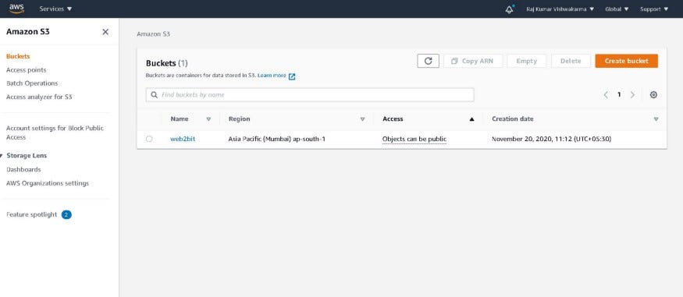Close the Amazon S3 side panel

105,32
